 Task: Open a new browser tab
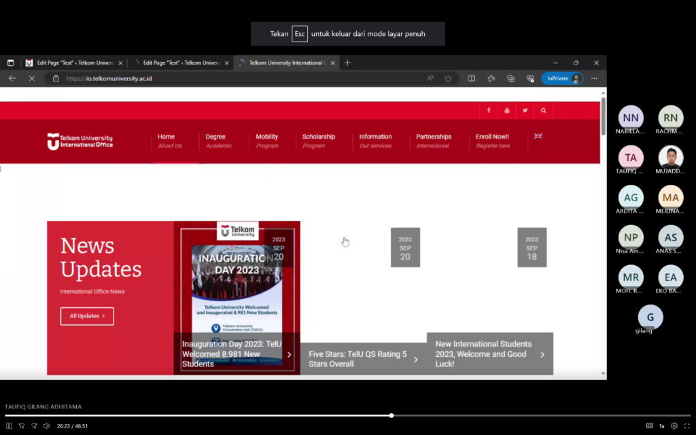click(347, 63)
